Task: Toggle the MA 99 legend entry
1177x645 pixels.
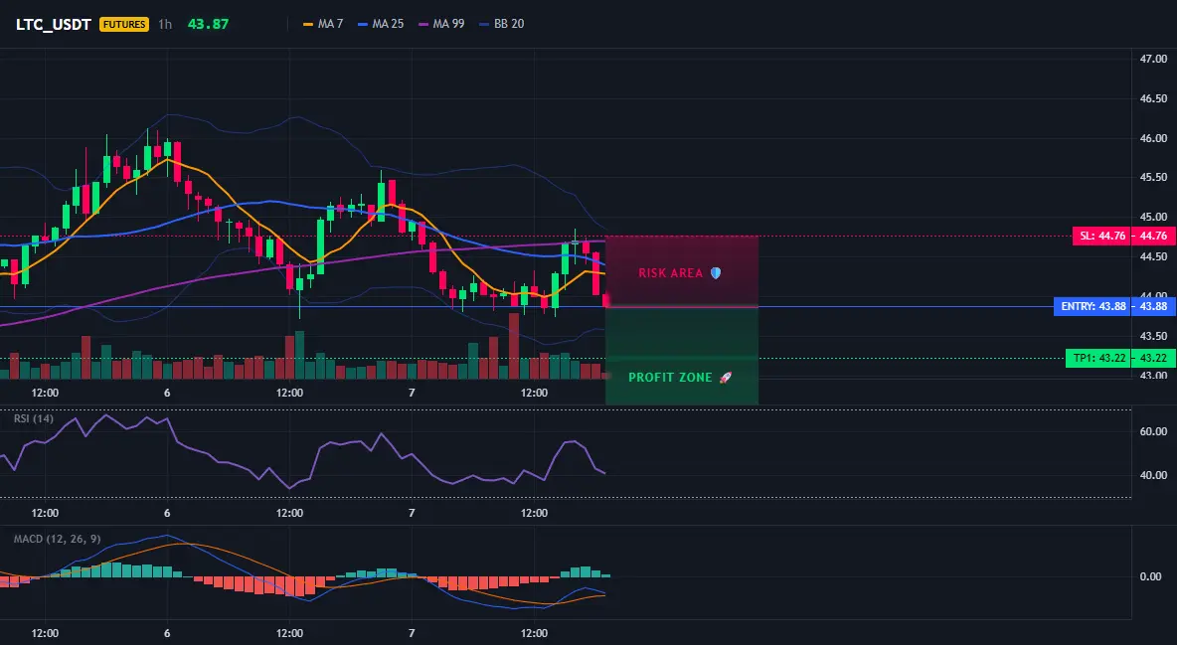Action: coord(441,24)
